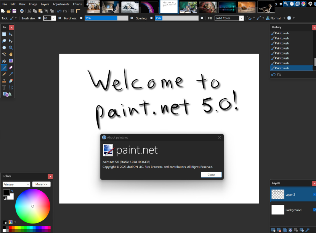The image size is (316, 233).
Task: Toggle Background layer visibility checkbox
Action: pyautogui.click(x=314, y=210)
